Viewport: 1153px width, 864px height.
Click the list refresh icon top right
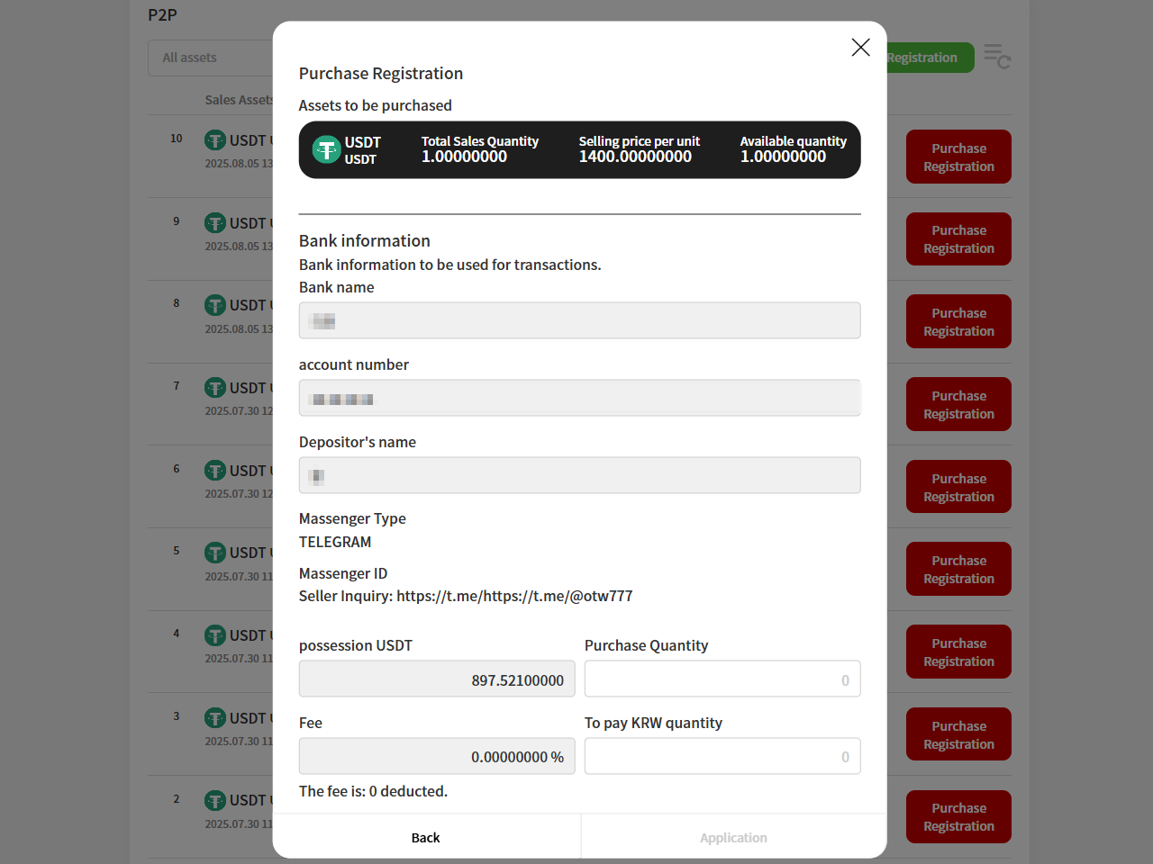click(996, 57)
